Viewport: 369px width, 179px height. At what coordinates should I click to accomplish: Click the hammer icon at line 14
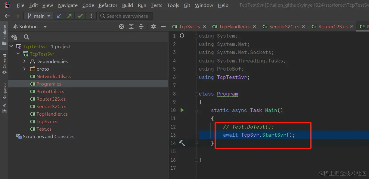[182, 143]
